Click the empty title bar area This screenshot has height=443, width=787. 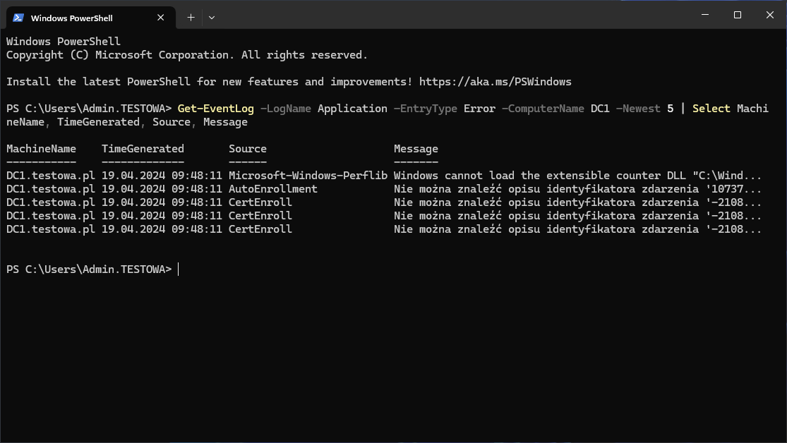[x=452, y=16]
